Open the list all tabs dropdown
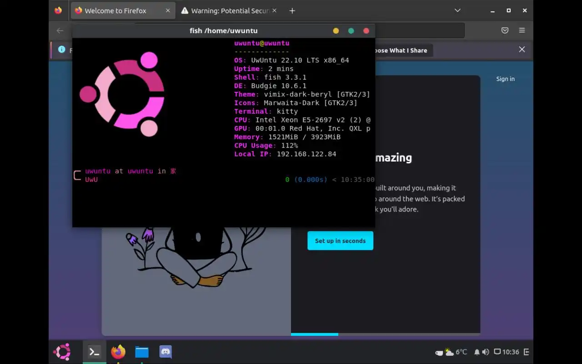 pos(457,10)
